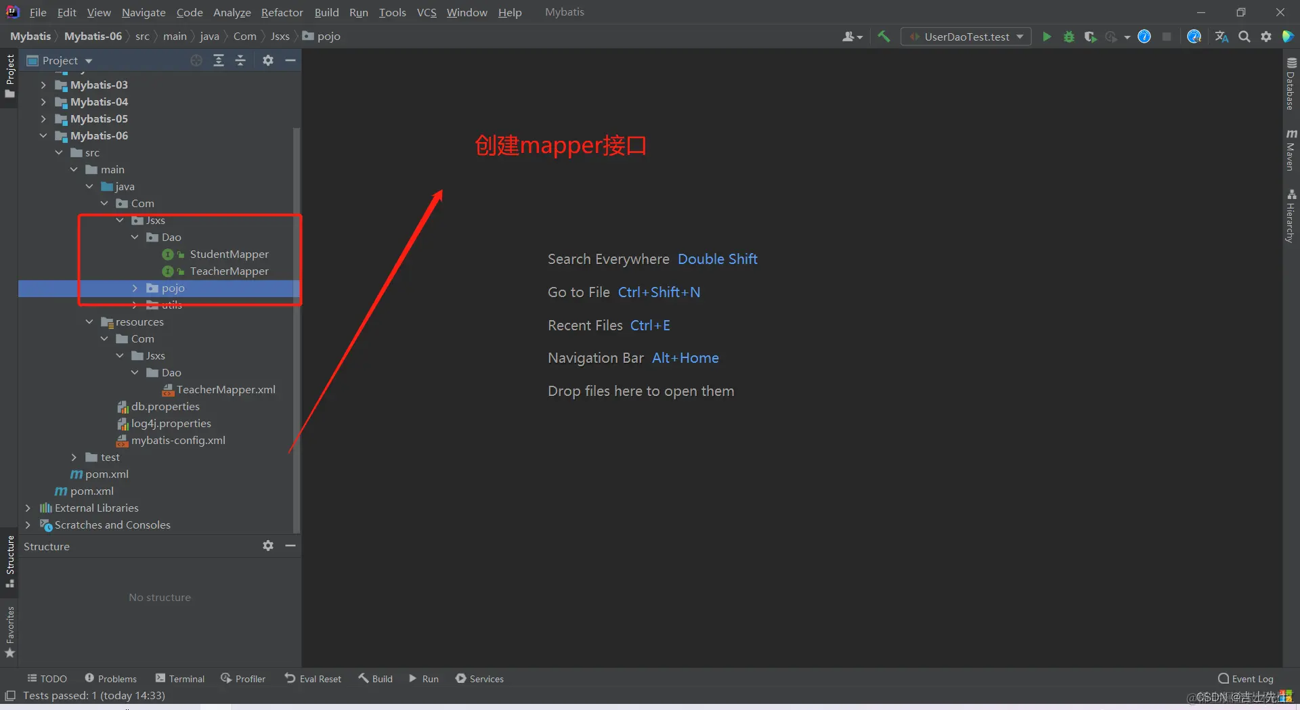The height and width of the screenshot is (710, 1300).
Task: Run with coverage using the shield icon
Action: coord(1089,37)
